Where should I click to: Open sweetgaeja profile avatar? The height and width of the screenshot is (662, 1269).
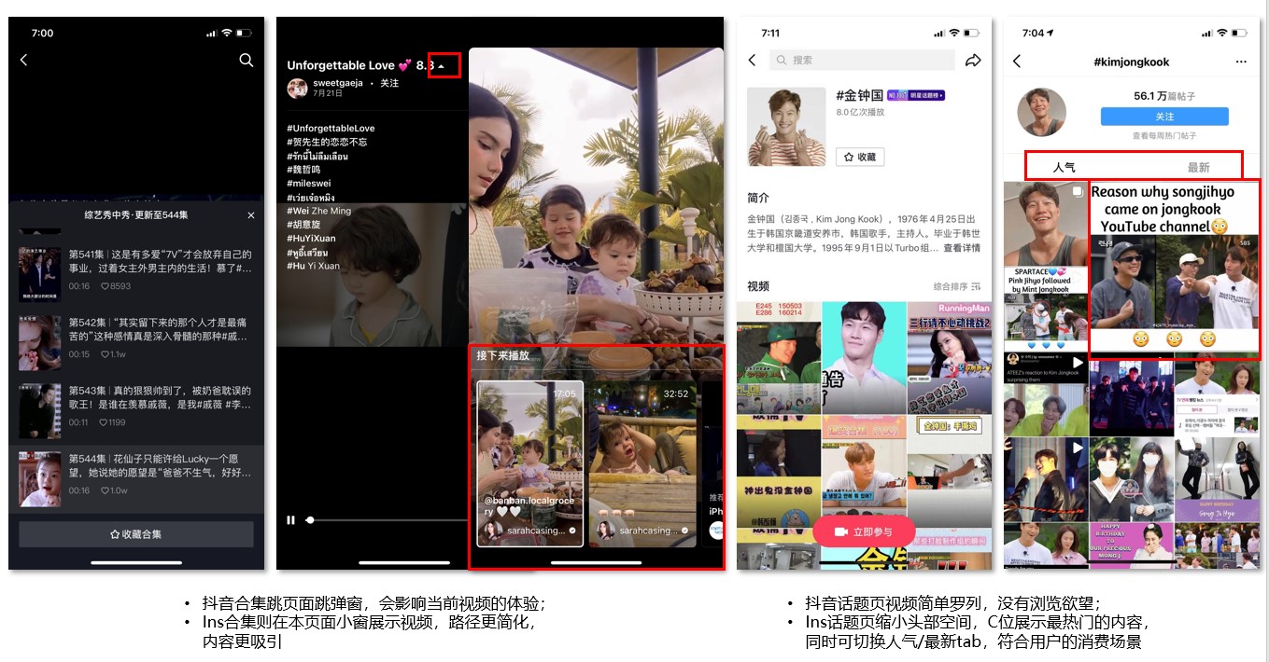(x=297, y=89)
